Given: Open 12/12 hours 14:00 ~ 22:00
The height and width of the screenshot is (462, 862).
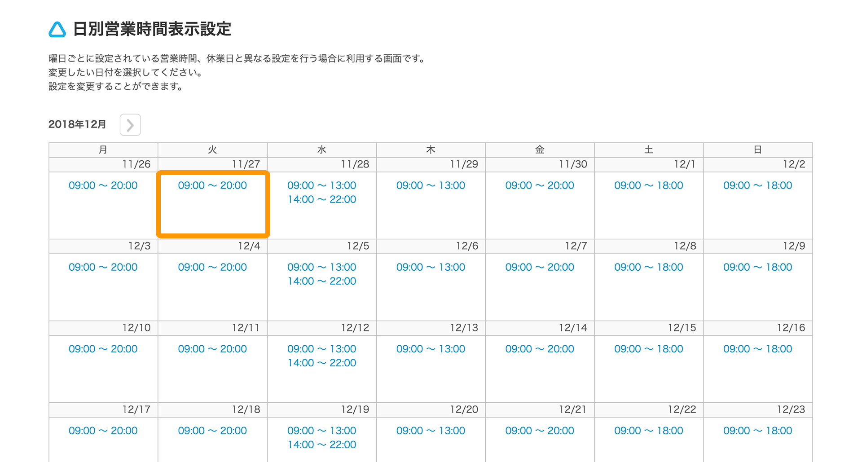Looking at the screenshot, I should 322,363.
